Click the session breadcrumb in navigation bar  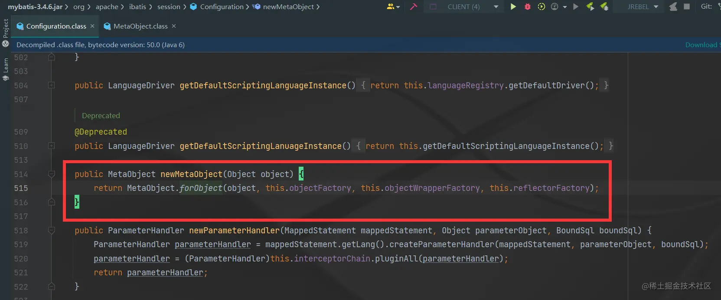(169, 6)
